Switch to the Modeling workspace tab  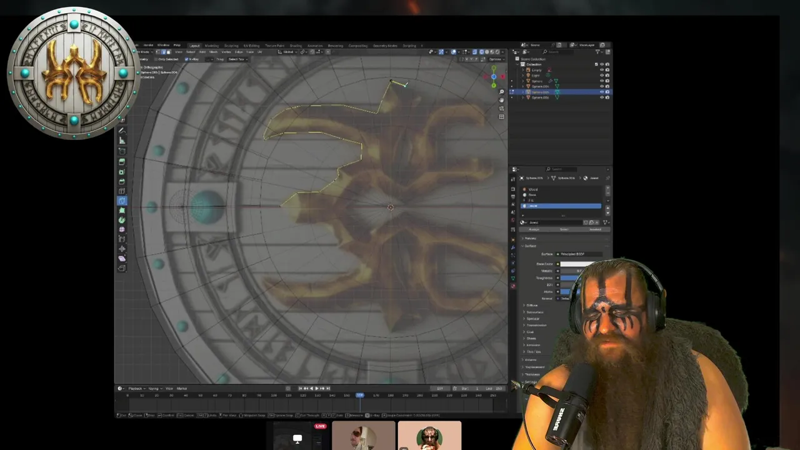point(212,46)
